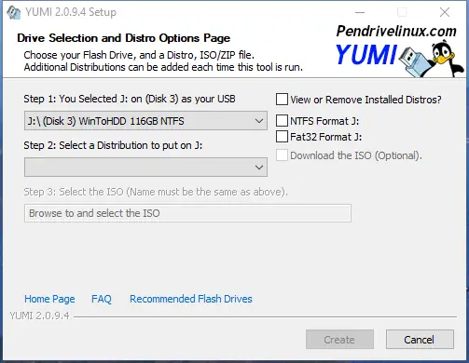Open the FAQ link
469x363 pixels.
102,299
